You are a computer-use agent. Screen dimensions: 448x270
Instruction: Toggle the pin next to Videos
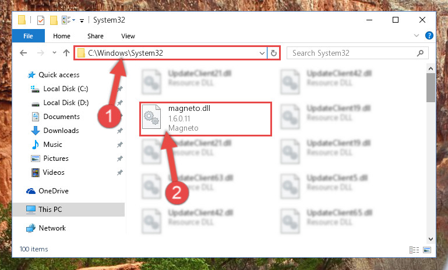point(119,172)
